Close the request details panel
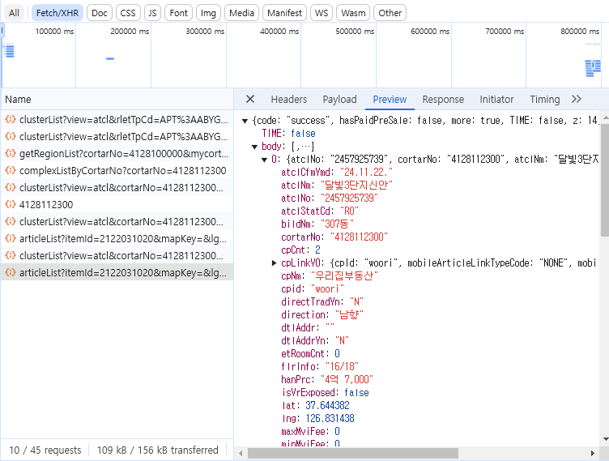This screenshot has height=461, width=609. 250,99
